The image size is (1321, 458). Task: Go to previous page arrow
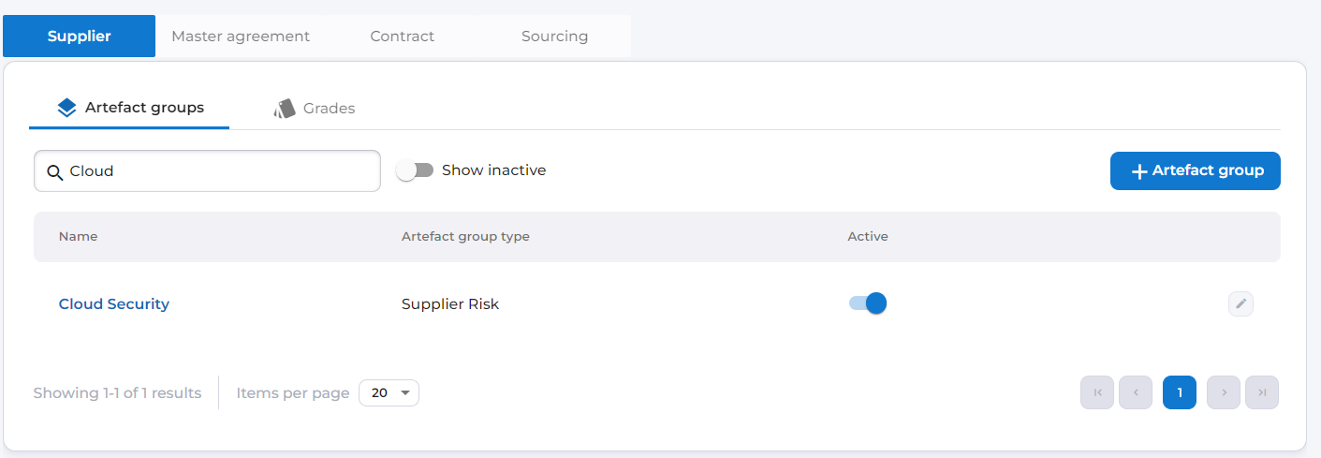coord(1136,392)
